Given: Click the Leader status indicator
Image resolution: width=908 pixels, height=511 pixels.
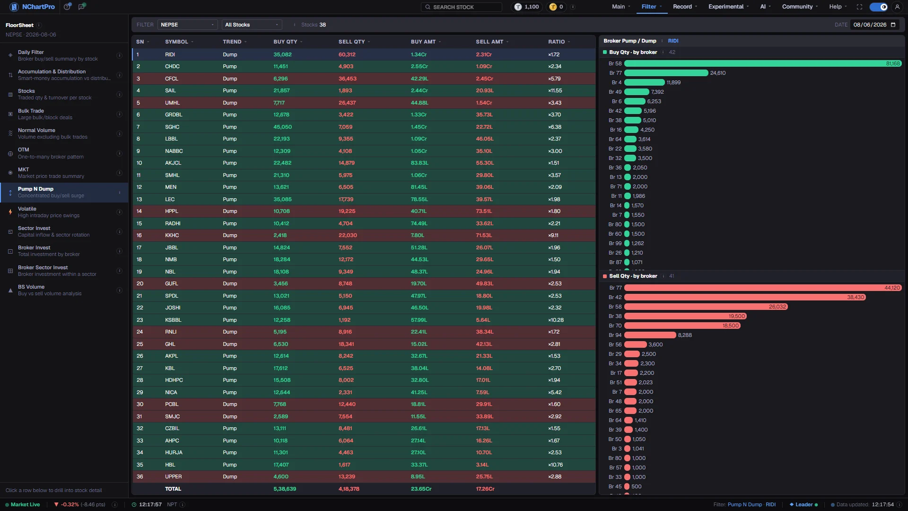Looking at the screenshot, I should coord(803,504).
